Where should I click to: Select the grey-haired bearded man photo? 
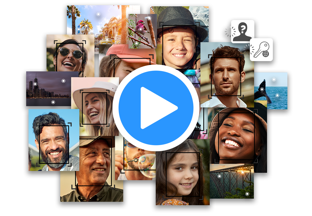click(54, 140)
